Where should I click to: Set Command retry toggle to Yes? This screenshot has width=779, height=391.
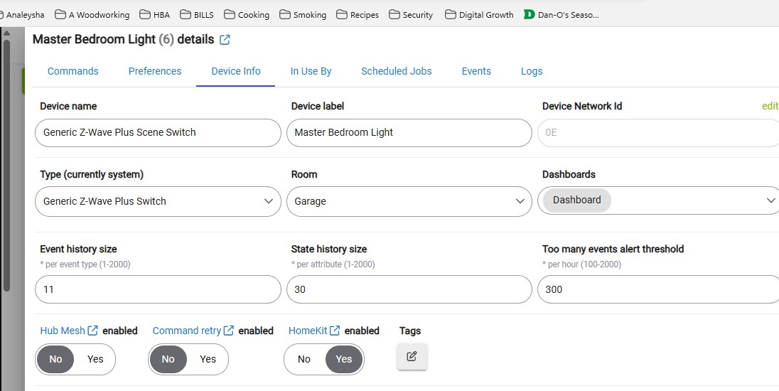click(208, 359)
